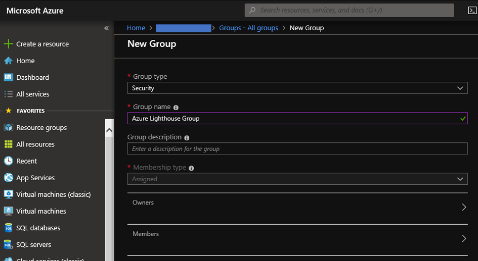
Task: Collapse the sidebar with double-chevron icon
Action: (106, 28)
